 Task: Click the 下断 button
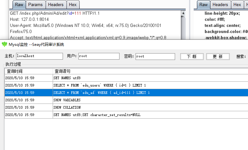click(192, 56)
